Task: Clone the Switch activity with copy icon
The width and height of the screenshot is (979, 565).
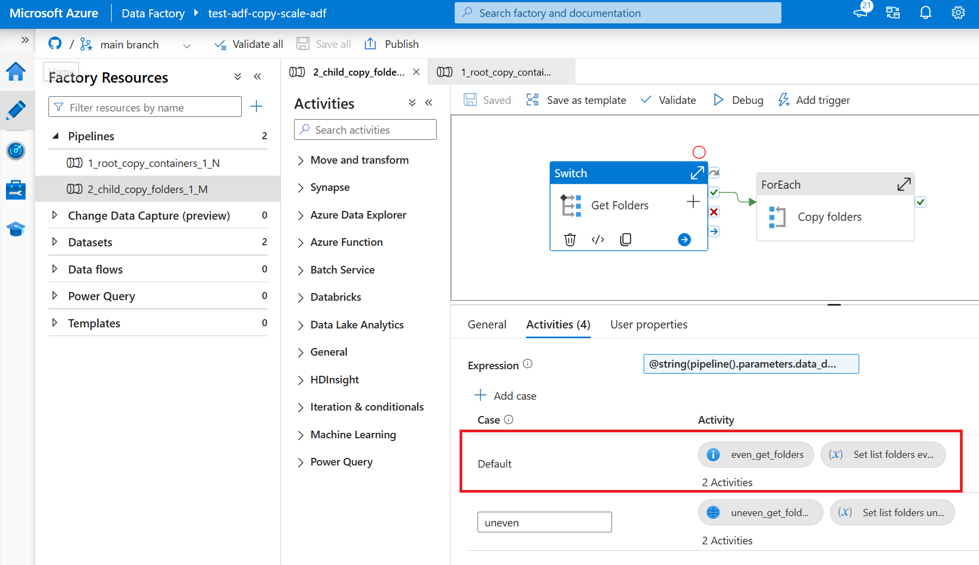Action: 626,240
